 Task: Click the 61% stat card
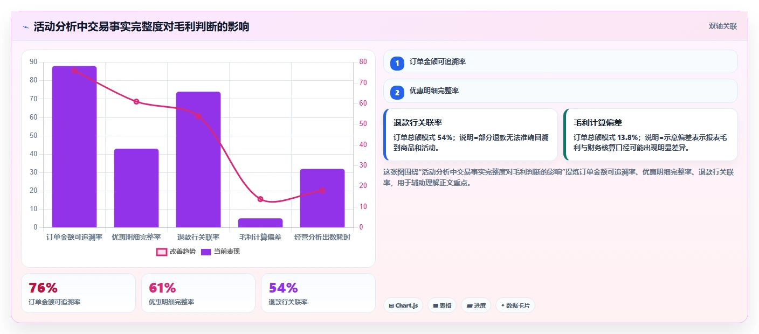(198, 293)
